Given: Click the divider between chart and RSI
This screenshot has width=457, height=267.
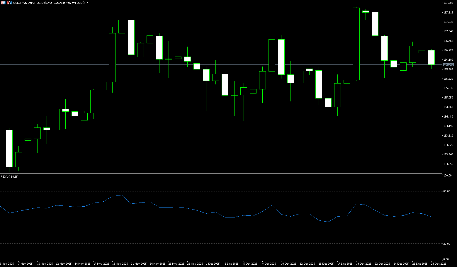Looking at the screenshot, I should coord(220,174).
